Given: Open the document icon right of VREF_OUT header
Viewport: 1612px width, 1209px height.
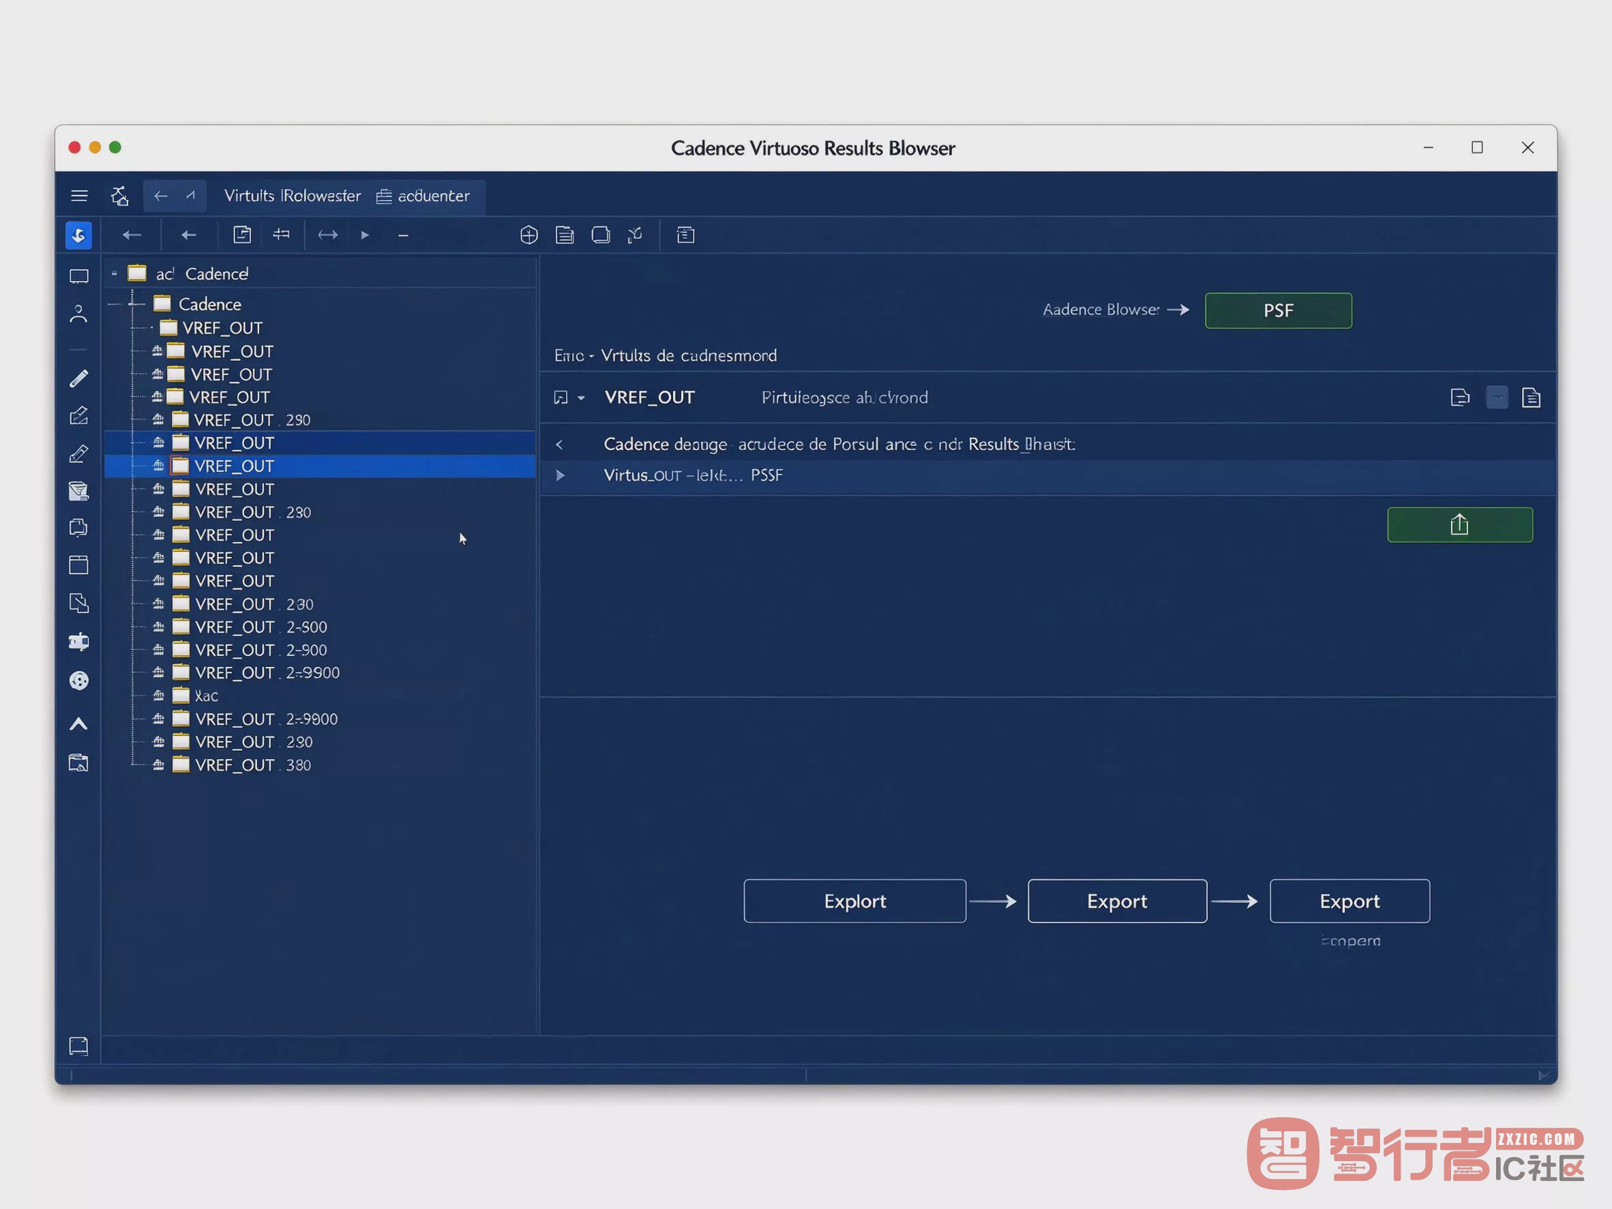Looking at the screenshot, I should pos(1531,398).
